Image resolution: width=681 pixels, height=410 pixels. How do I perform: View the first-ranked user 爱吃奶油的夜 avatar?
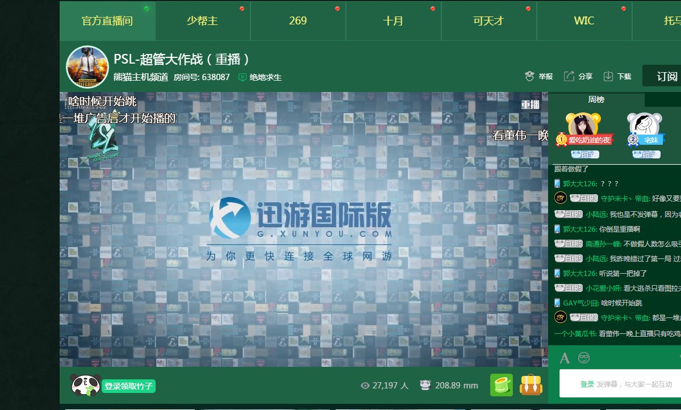click(x=583, y=125)
